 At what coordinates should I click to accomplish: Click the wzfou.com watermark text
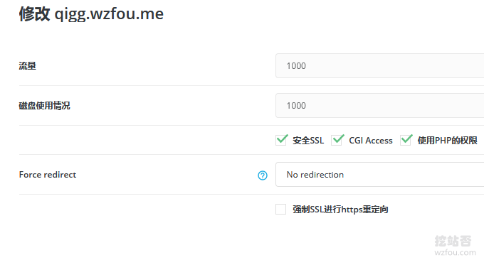(455, 253)
